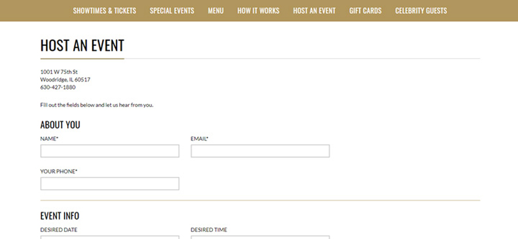Select the Woodridge, IL 60517 text
Viewport: 518px width, 239px height.
click(x=65, y=79)
